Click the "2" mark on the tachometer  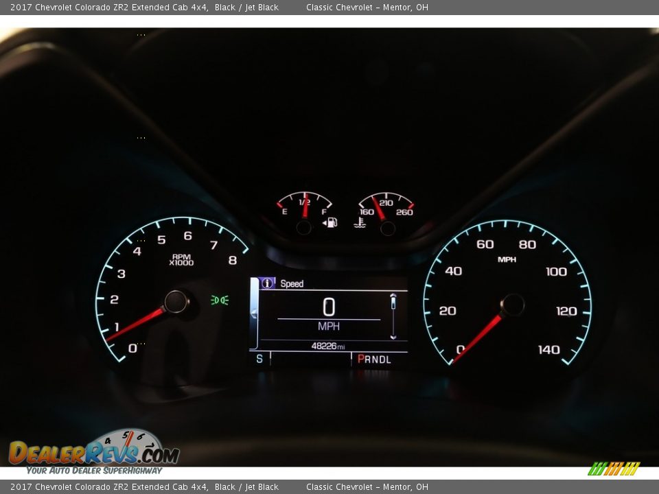(114, 300)
